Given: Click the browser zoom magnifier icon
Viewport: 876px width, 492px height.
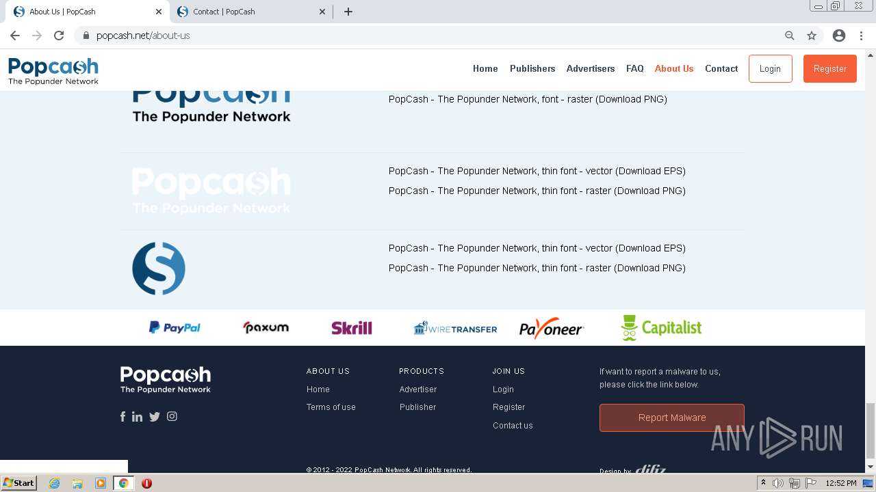Looking at the screenshot, I should click(790, 36).
